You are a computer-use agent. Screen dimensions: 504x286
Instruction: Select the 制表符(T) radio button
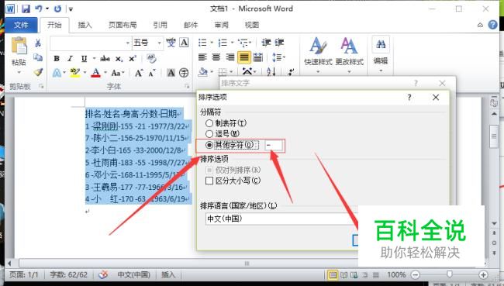[209, 123]
